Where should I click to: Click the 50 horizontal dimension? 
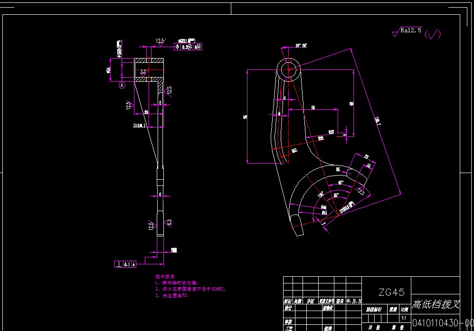(313, 107)
